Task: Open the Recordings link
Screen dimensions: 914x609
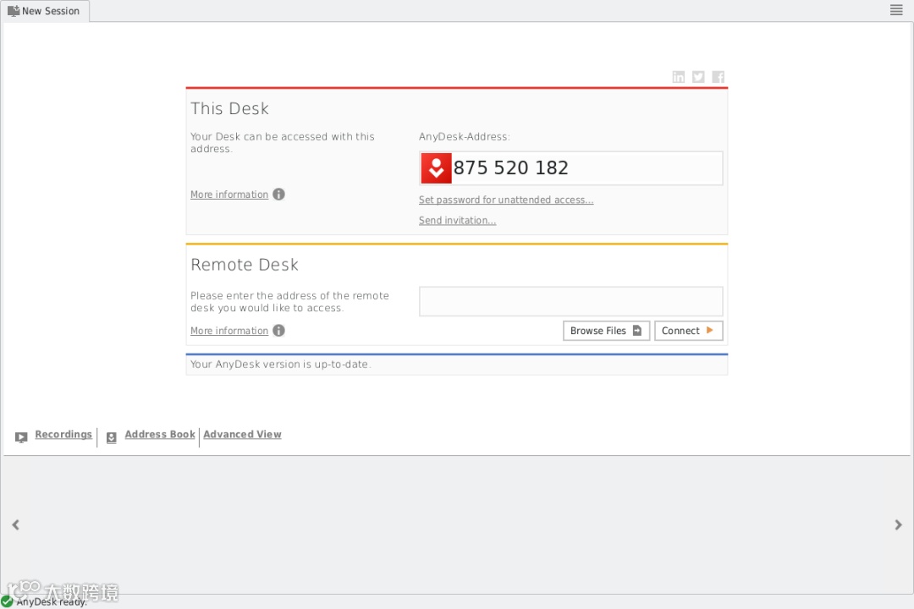Action: (63, 435)
